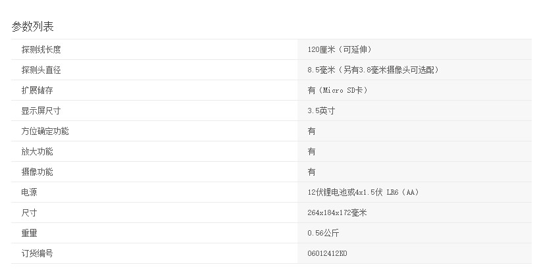Screen dimensions: 535x273
Task: Click the 有（Micro SD卡） value
Action: (x=338, y=90)
